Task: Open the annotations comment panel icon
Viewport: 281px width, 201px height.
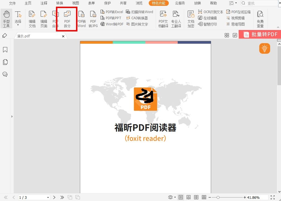Action: click(x=5, y=74)
